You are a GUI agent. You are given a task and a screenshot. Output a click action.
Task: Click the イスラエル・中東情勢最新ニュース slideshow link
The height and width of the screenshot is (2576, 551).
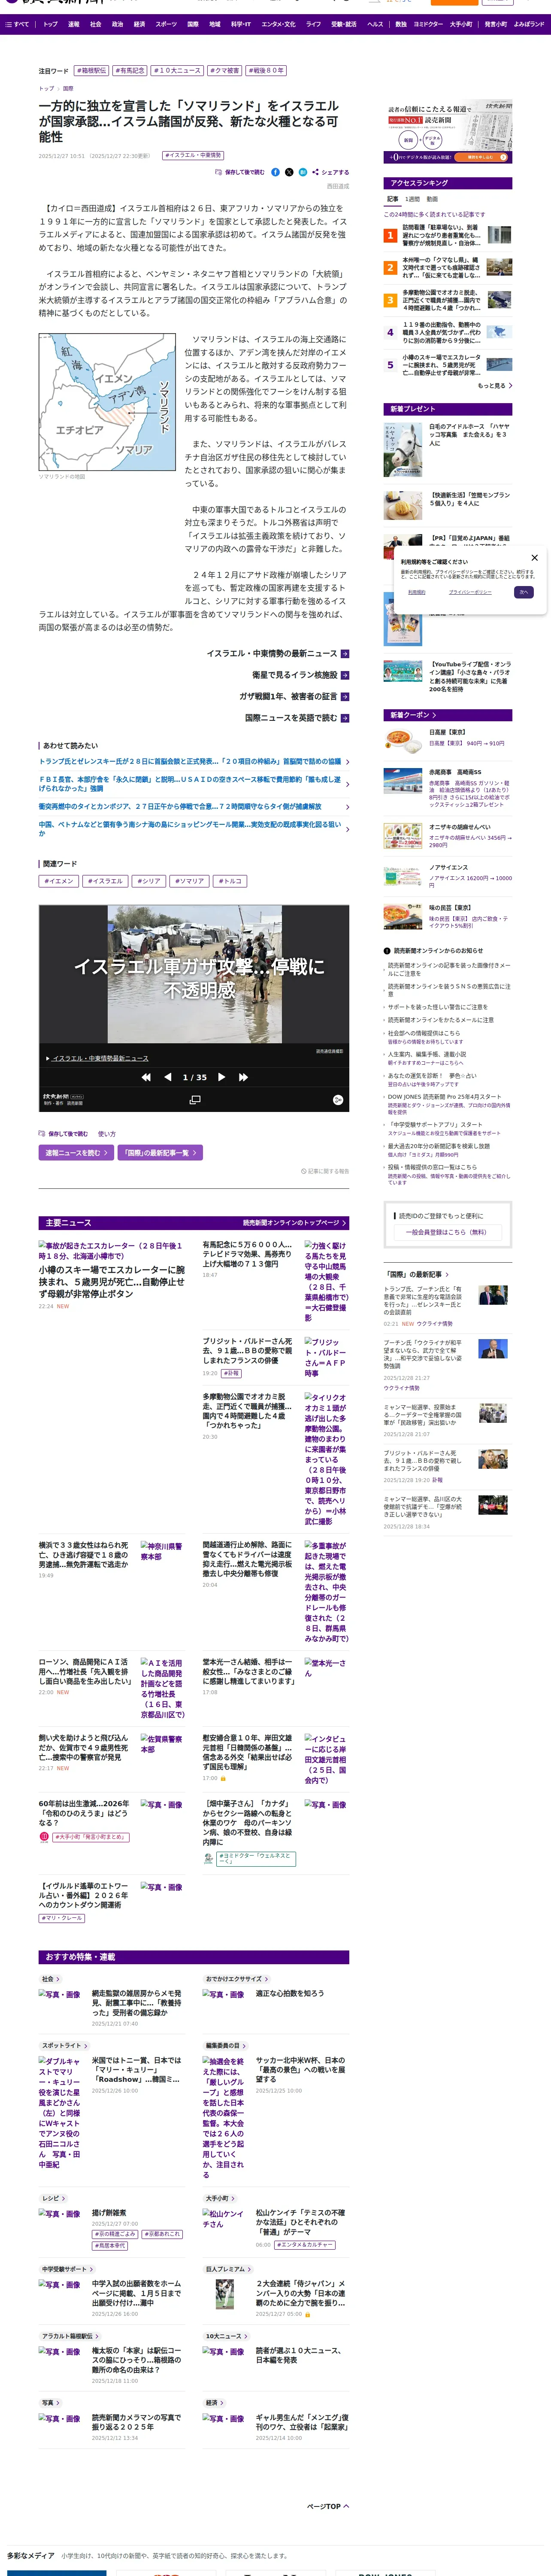tap(100, 1058)
